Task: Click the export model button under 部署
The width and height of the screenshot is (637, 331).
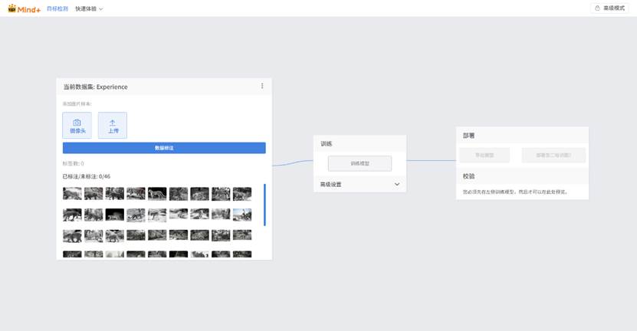Action: coord(484,156)
